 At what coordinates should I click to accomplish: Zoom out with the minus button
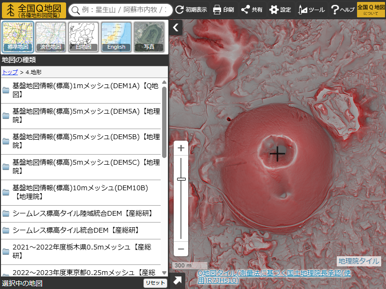tap(181, 249)
